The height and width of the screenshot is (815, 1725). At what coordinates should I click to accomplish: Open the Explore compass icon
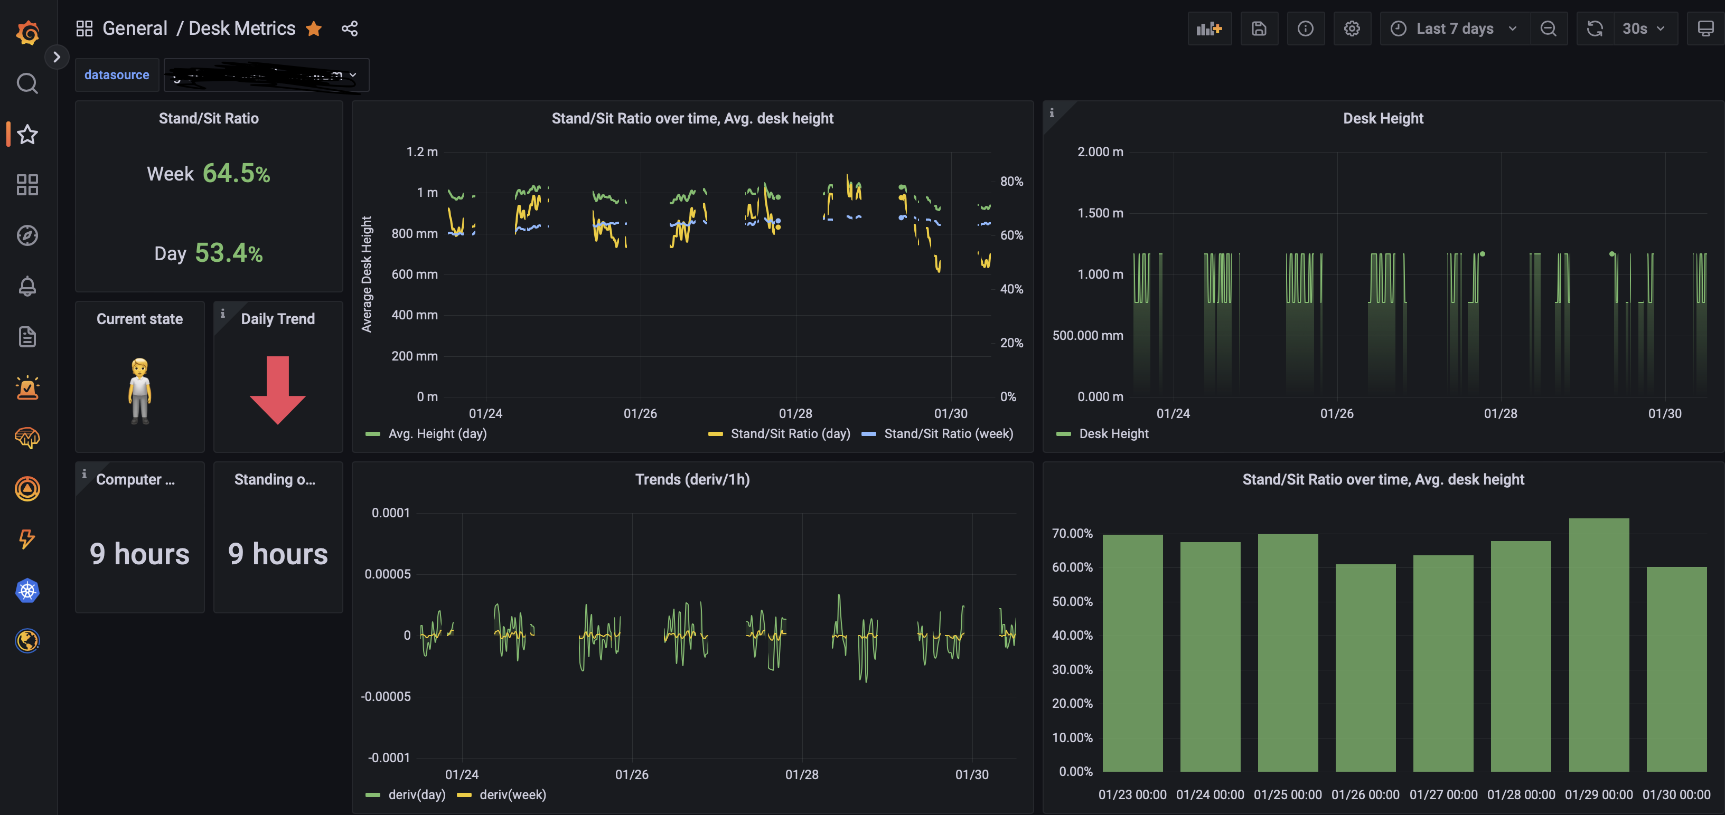click(x=27, y=235)
